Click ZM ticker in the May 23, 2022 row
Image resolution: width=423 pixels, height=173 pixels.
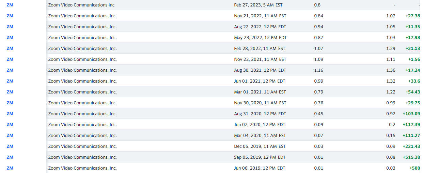coord(10,38)
